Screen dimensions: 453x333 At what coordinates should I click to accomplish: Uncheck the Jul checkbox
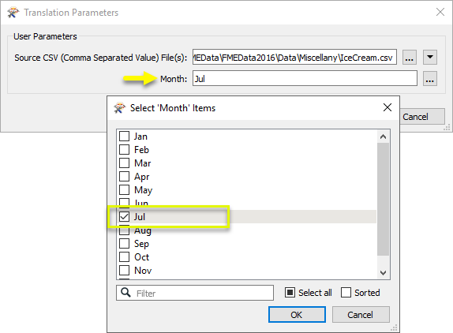click(x=124, y=217)
